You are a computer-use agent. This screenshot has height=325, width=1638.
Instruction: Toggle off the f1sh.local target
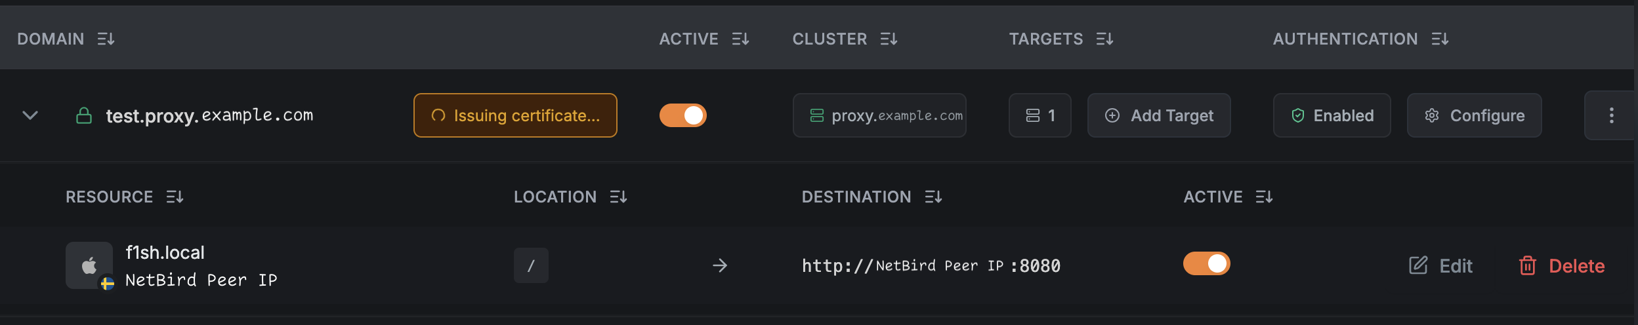(1206, 263)
